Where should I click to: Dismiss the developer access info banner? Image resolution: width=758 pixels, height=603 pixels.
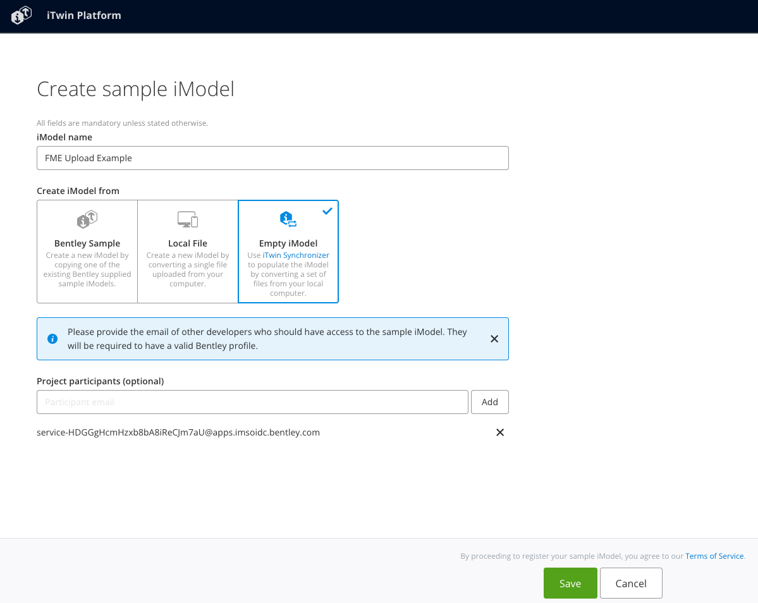494,339
